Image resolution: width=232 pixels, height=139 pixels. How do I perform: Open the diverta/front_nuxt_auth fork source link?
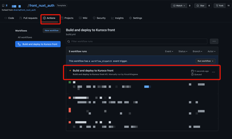[x=25, y=10]
